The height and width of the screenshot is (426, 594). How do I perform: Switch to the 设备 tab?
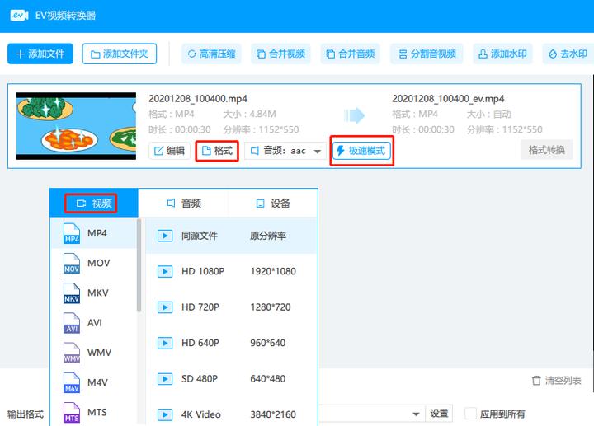tap(273, 204)
